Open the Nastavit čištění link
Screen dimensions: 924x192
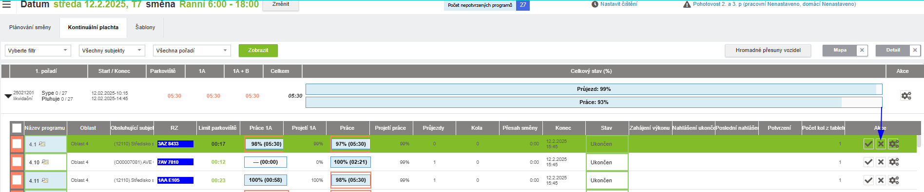[x=618, y=4]
